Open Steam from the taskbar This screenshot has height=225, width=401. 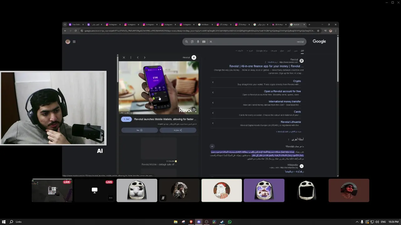[222, 222]
